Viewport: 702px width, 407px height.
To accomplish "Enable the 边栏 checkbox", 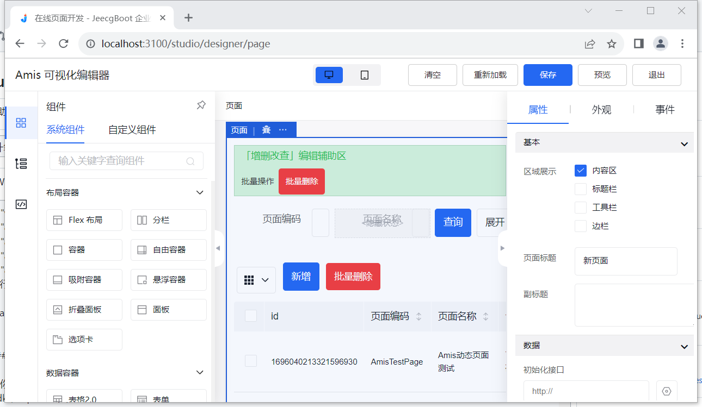I will [581, 226].
